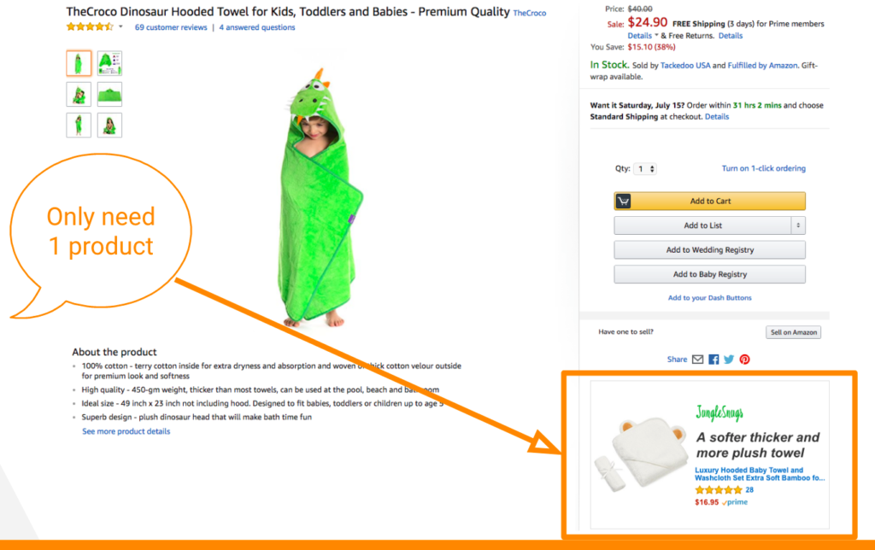Viewport: 875px width, 550px height.
Task: Expand the star rating breakdown arrow
Action: pos(120,27)
